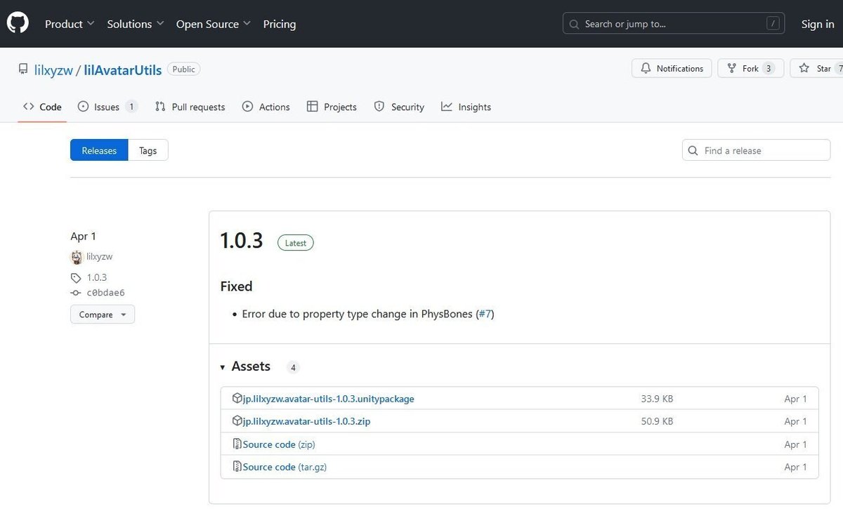
Task: Click the magnifier icon in Find a release
Action: (x=693, y=150)
